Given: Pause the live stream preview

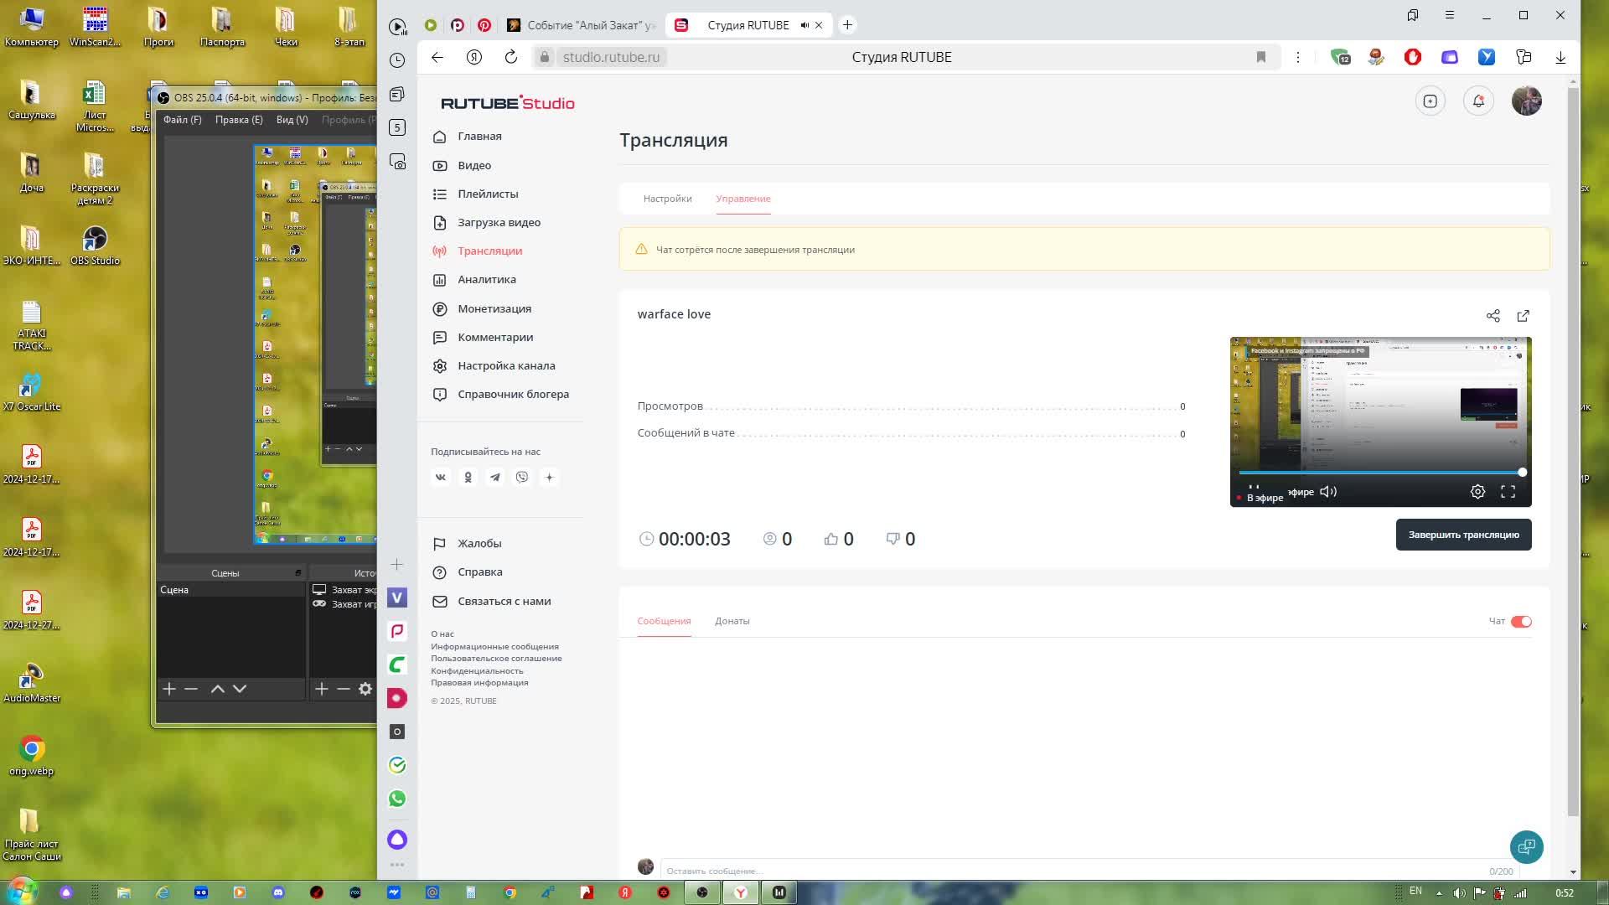Looking at the screenshot, I should 1254,487.
